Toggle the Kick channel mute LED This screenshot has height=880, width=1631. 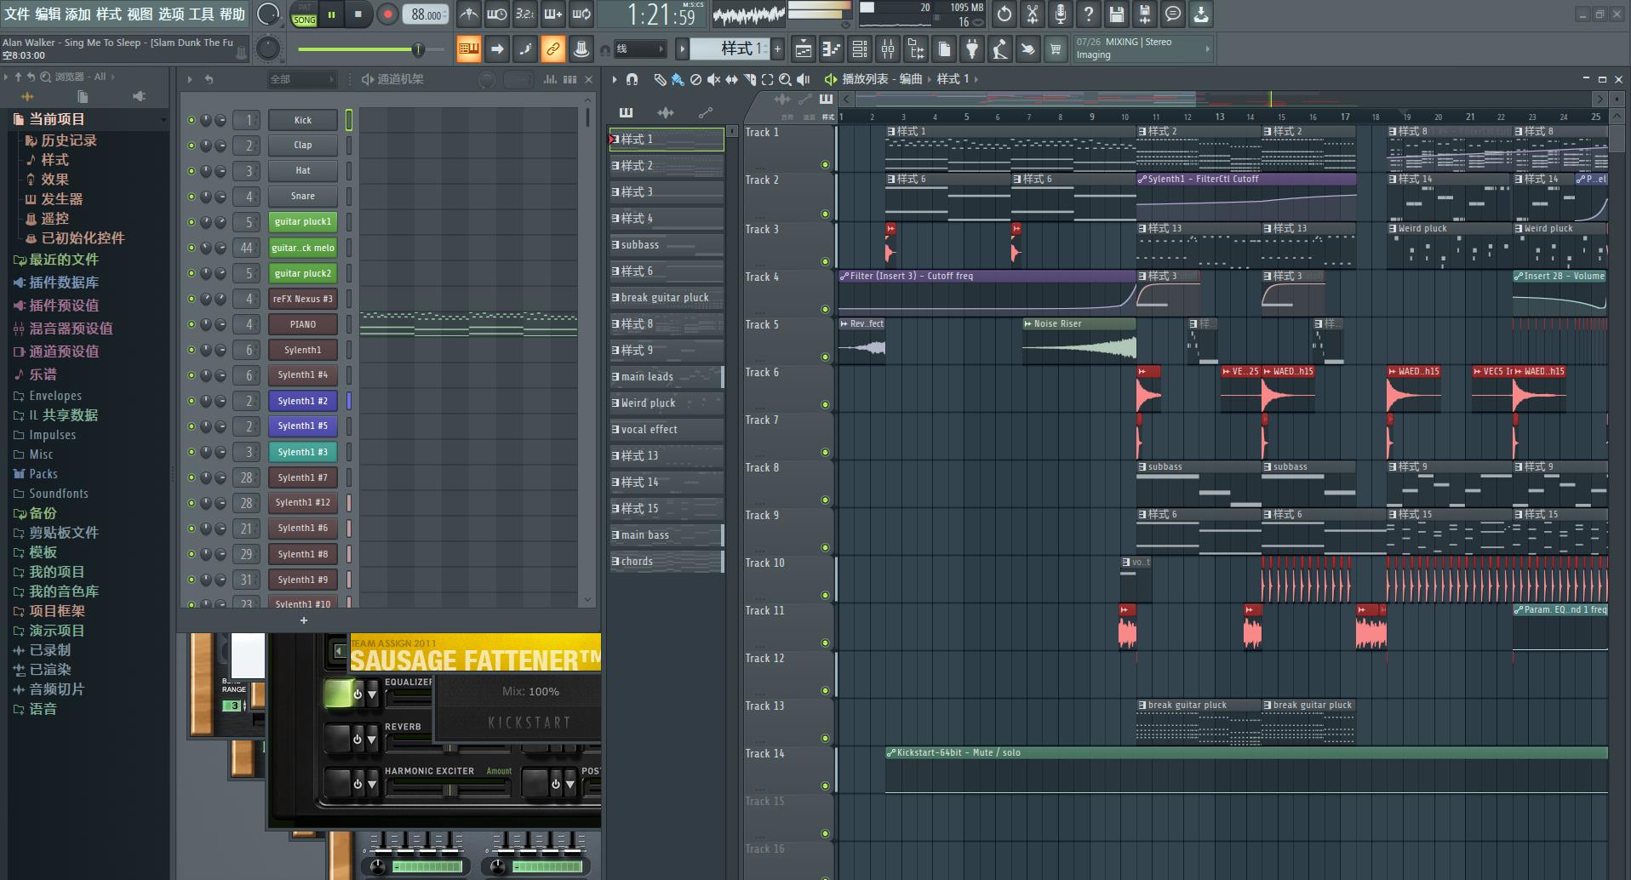192,121
